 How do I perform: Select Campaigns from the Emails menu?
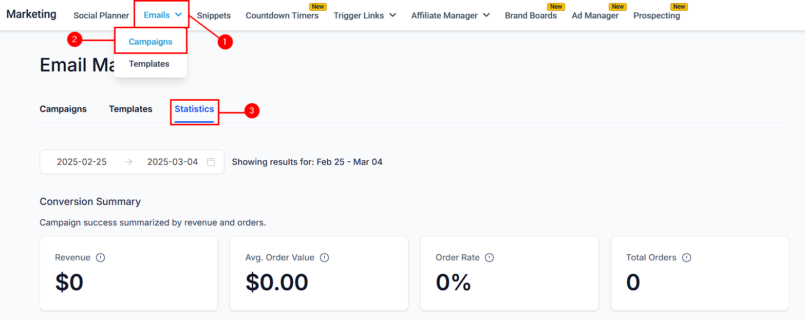pos(151,42)
